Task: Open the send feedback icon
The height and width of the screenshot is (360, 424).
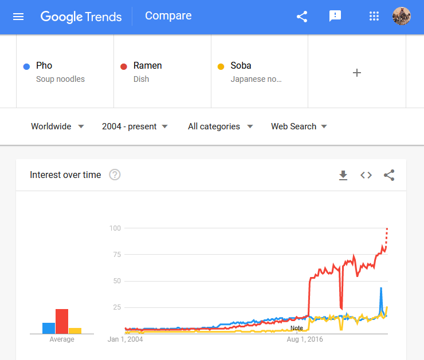Action: (x=335, y=17)
